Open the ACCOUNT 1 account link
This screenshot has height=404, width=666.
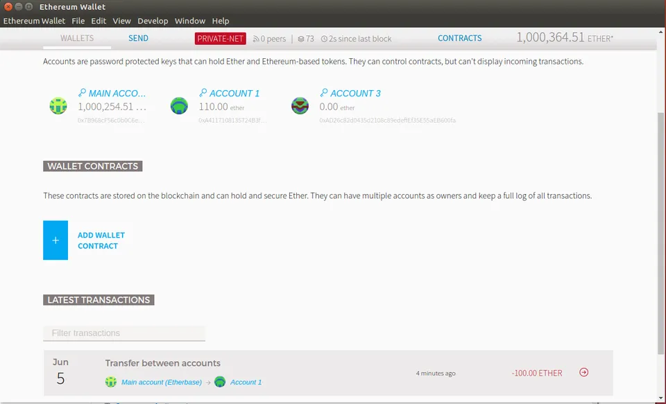point(234,94)
